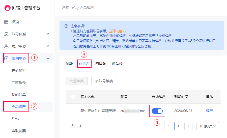Click the 立即充值 link
The width and height of the screenshot is (227, 138).
(118, 31)
